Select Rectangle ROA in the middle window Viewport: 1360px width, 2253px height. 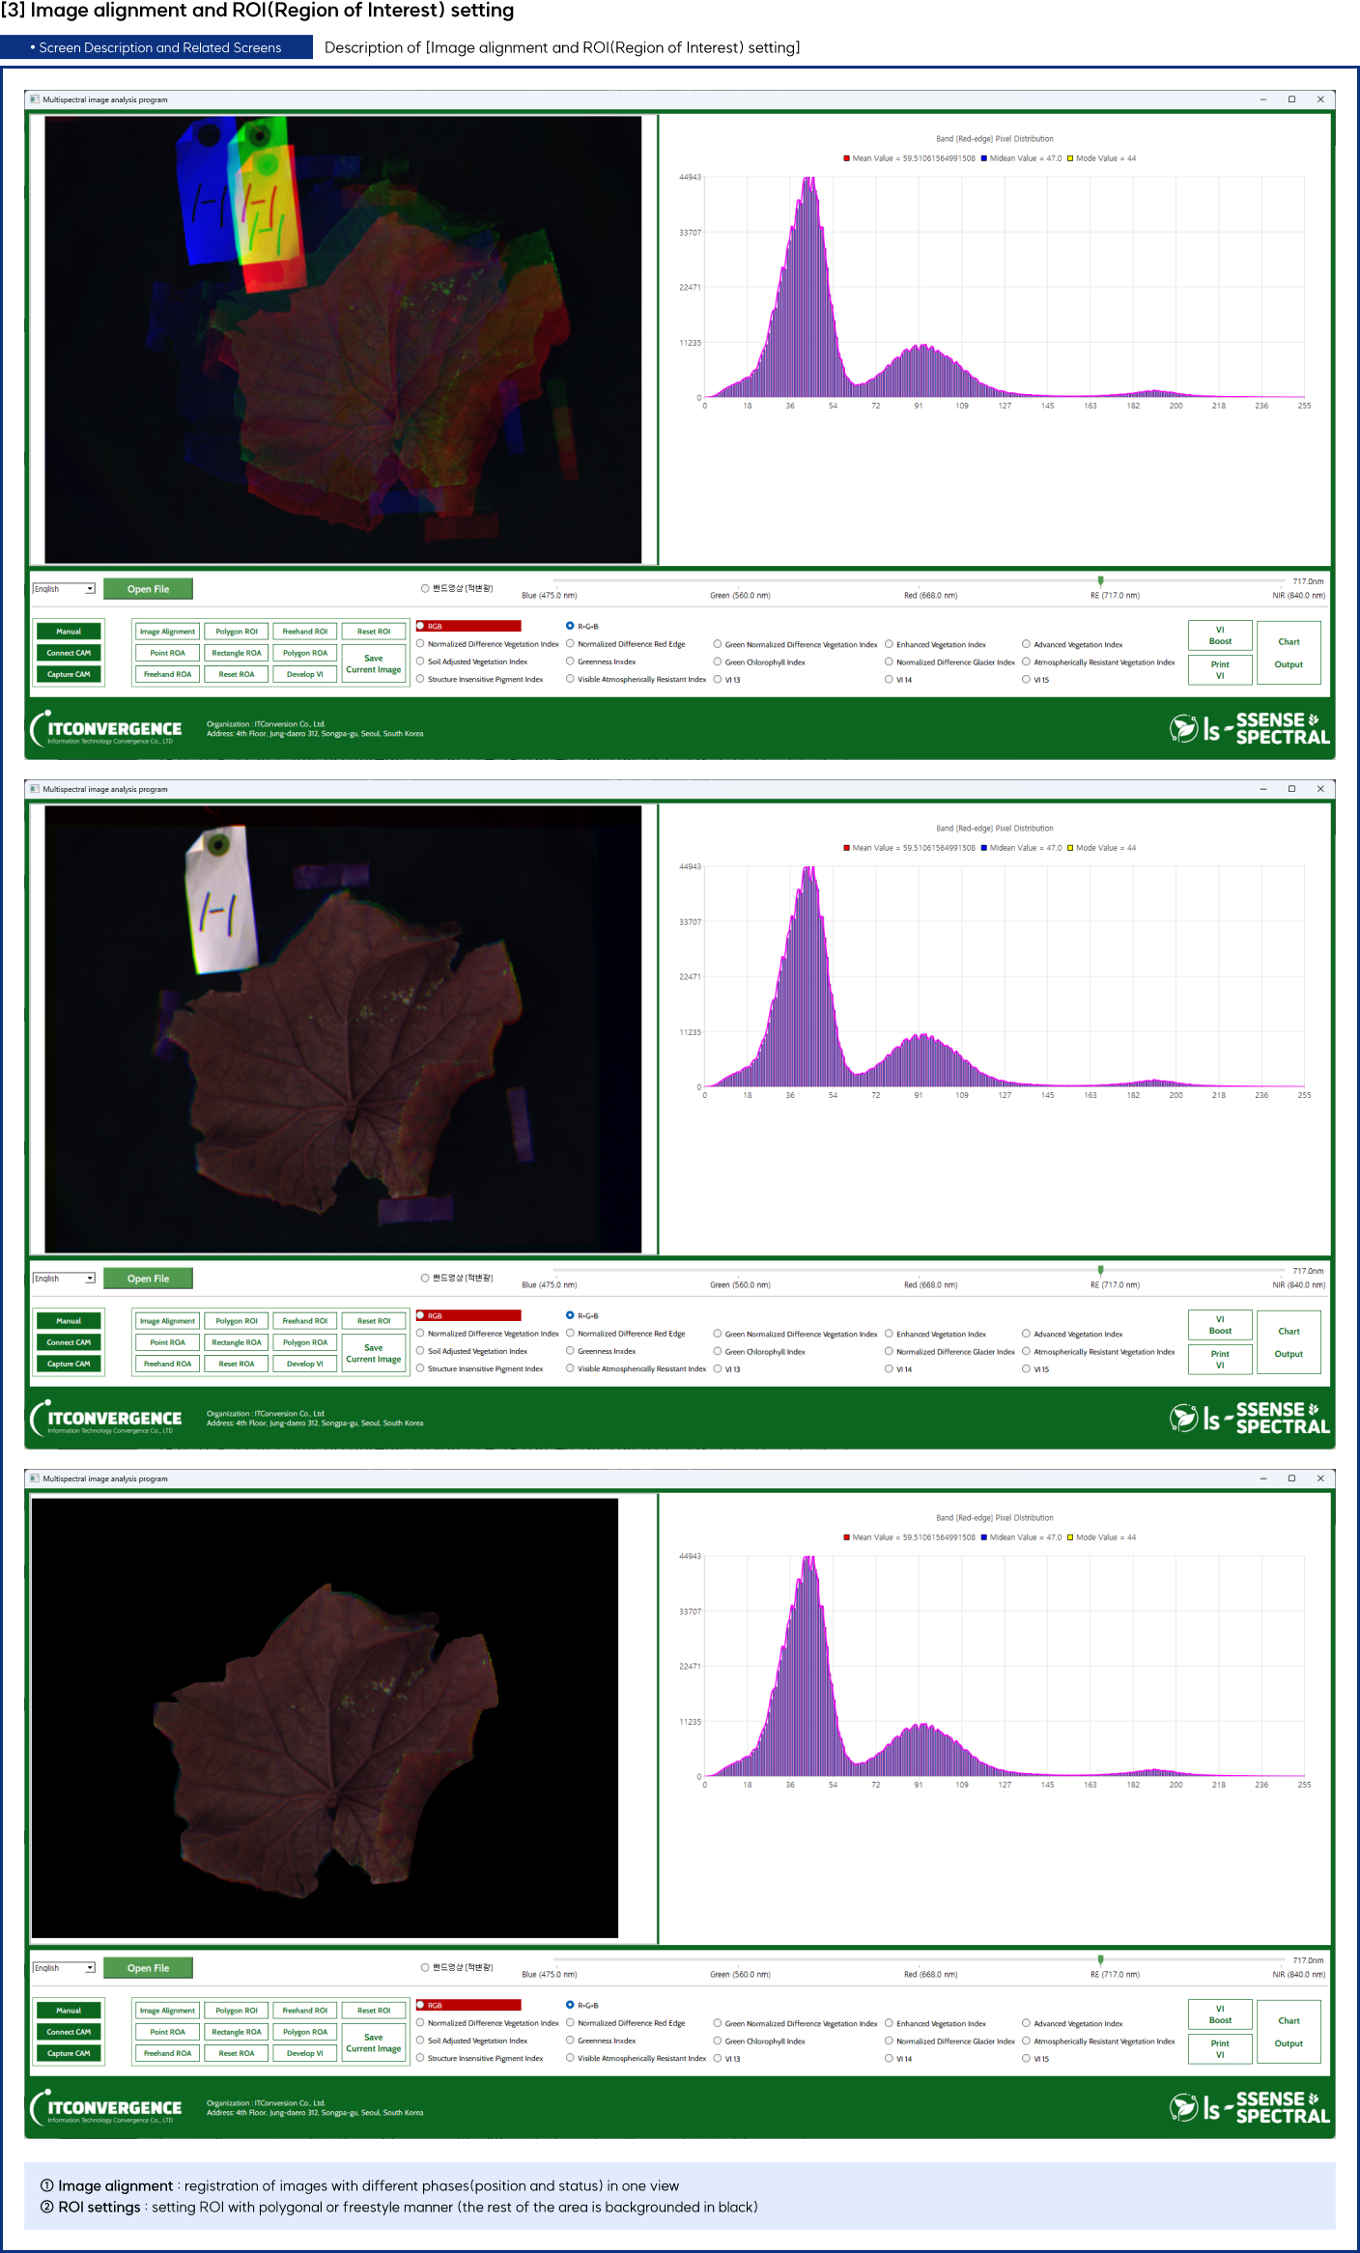[x=237, y=1342]
